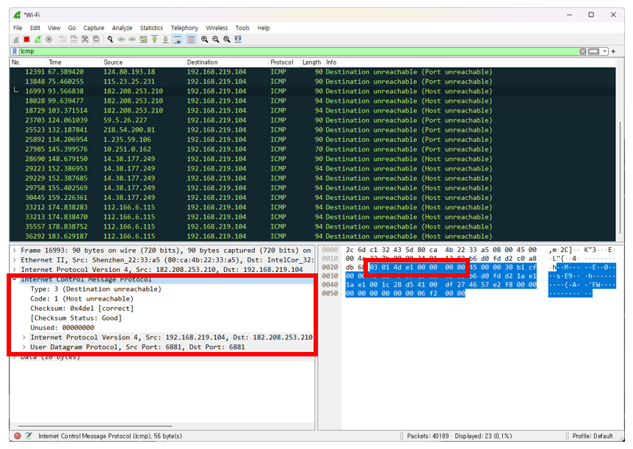
Task: Find a packet with magnifier icon
Action: 110,39
